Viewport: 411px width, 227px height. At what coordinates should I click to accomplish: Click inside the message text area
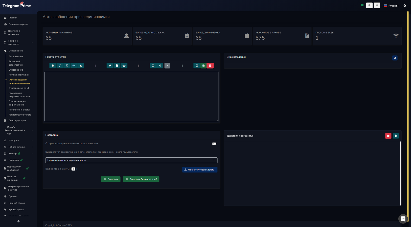click(131, 96)
